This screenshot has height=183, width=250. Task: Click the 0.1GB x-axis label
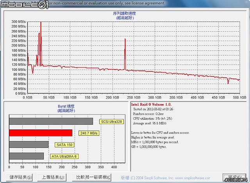point(28,97)
